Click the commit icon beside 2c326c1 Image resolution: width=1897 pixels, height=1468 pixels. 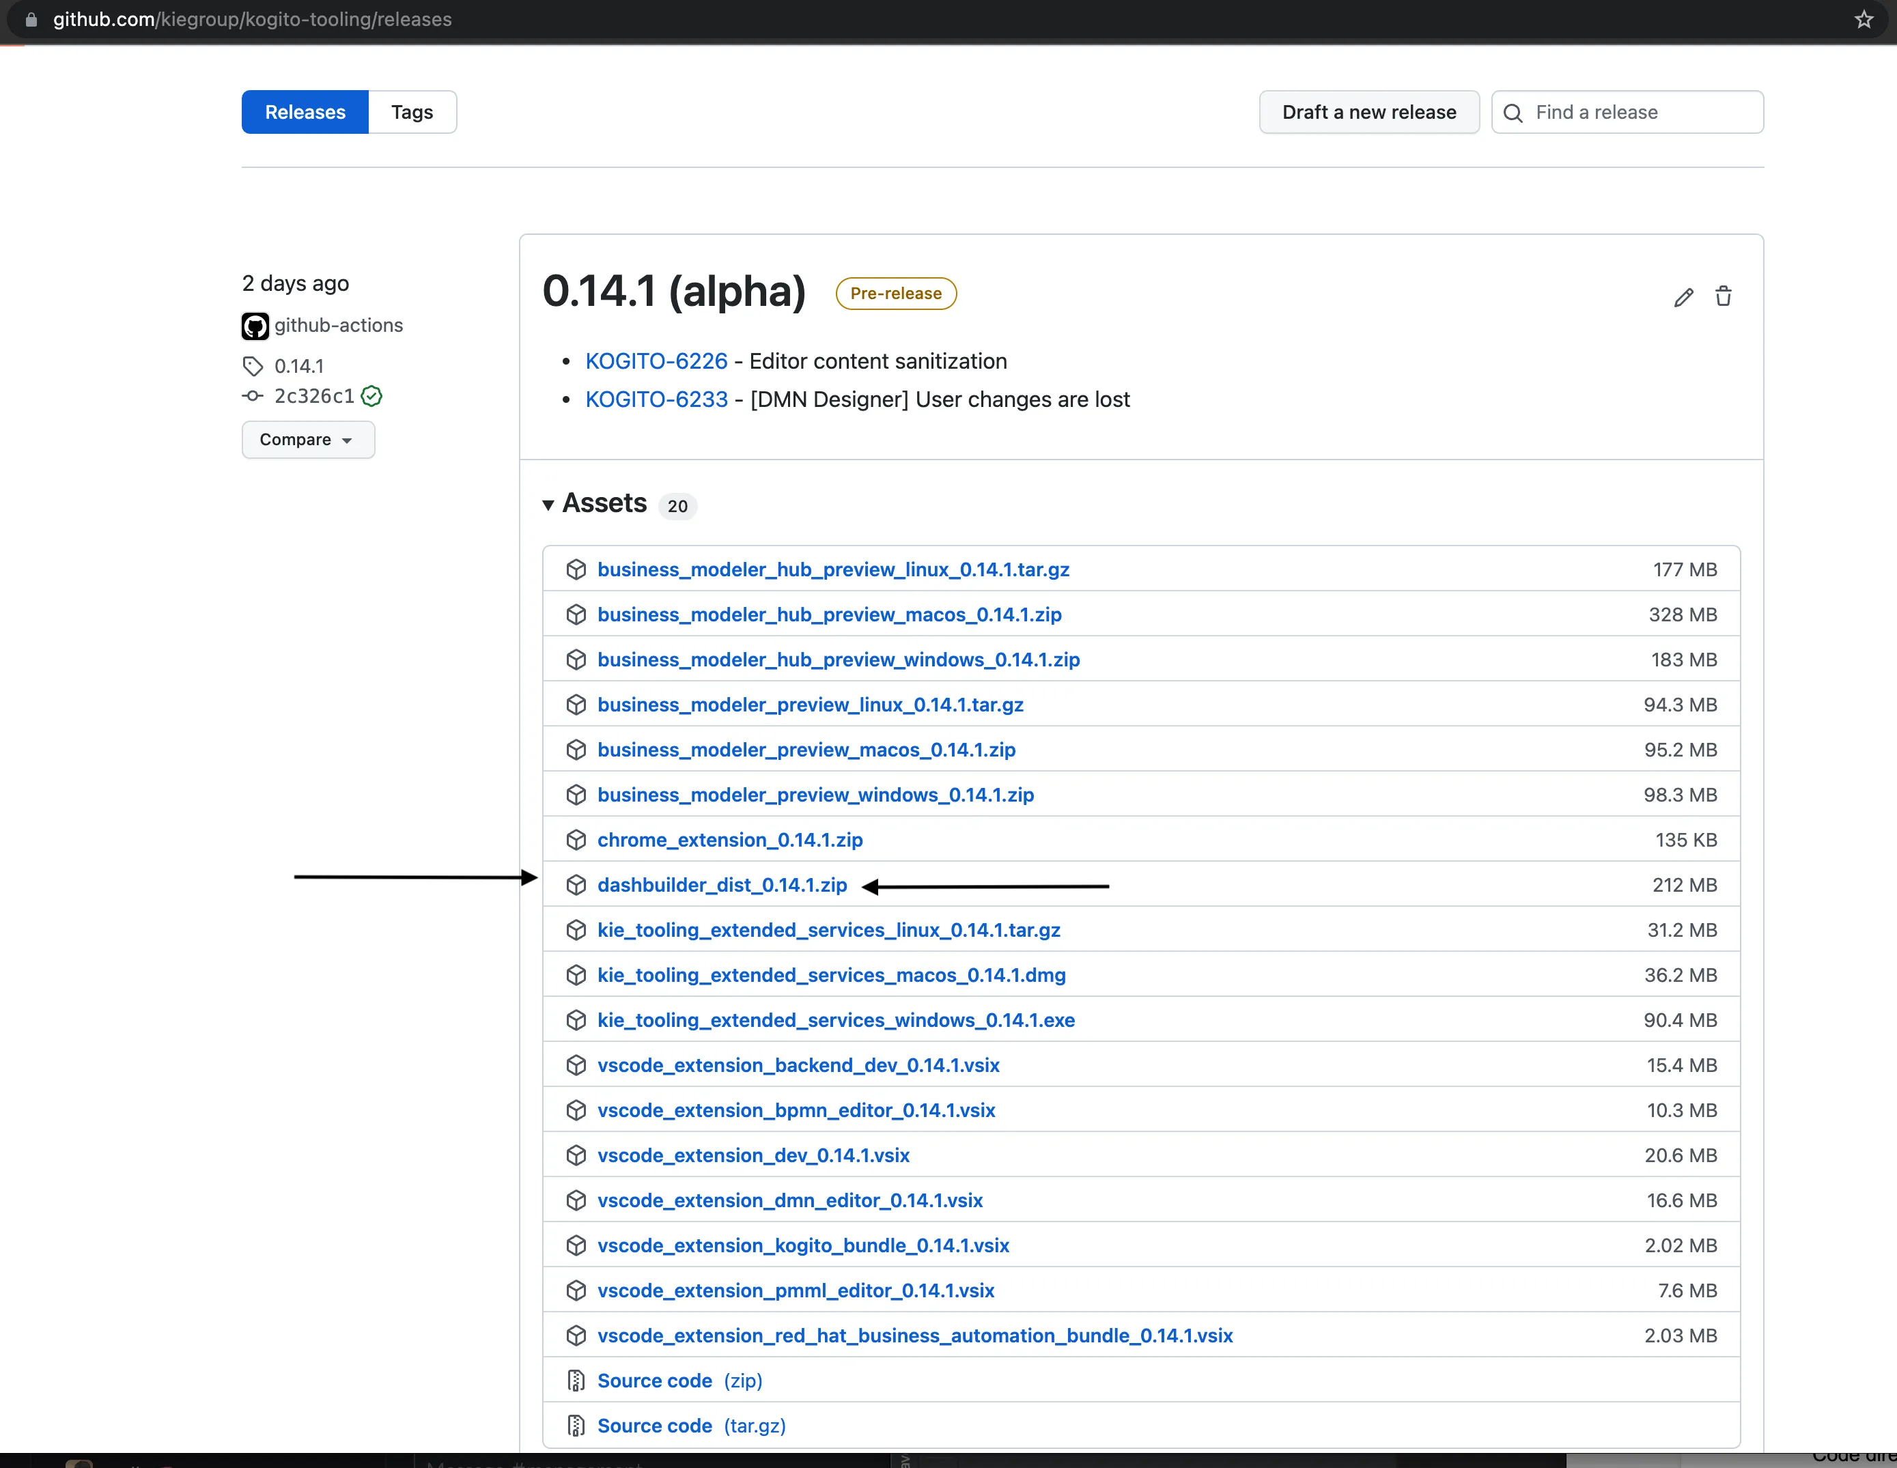[253, 396]
